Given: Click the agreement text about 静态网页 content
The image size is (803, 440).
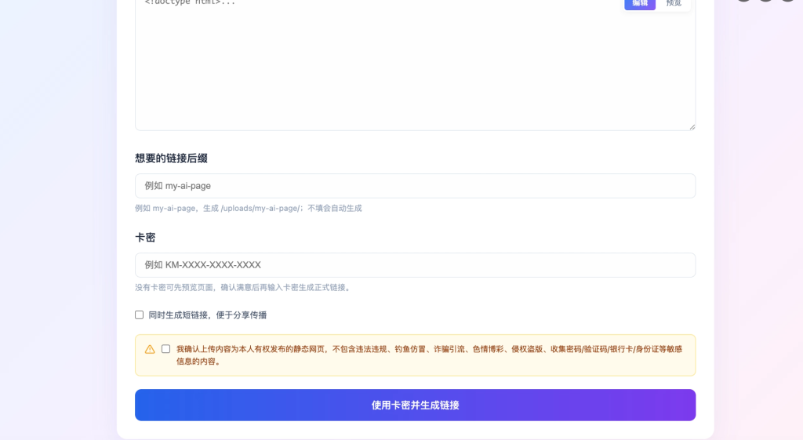Looking at the screenshot, I should (x=429, y=355).
